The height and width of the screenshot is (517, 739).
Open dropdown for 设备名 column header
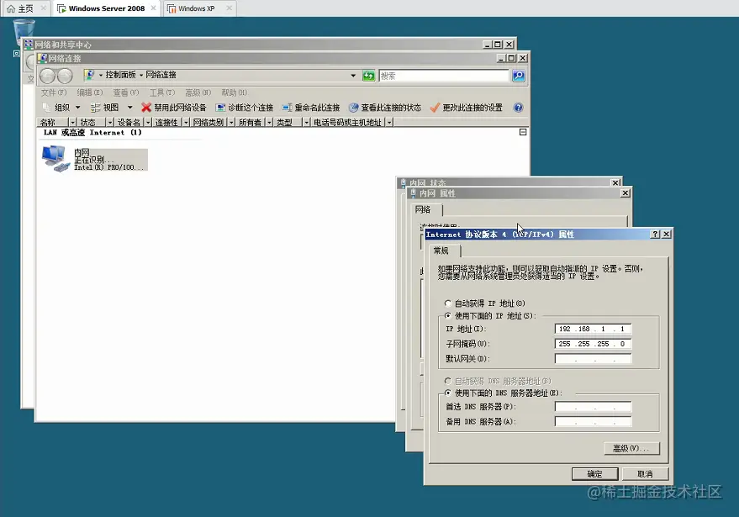[147, 122]
